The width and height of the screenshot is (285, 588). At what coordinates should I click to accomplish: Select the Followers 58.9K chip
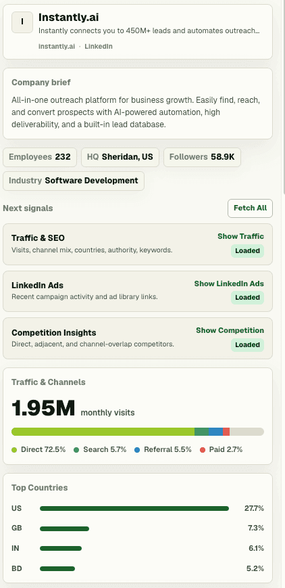pos(202,157)
